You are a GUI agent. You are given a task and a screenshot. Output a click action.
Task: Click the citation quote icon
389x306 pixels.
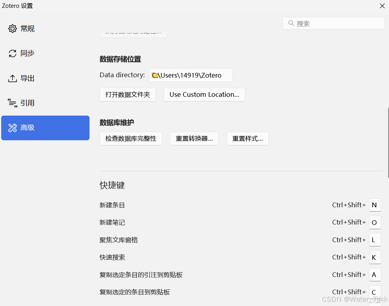click(x=13, y=103)
